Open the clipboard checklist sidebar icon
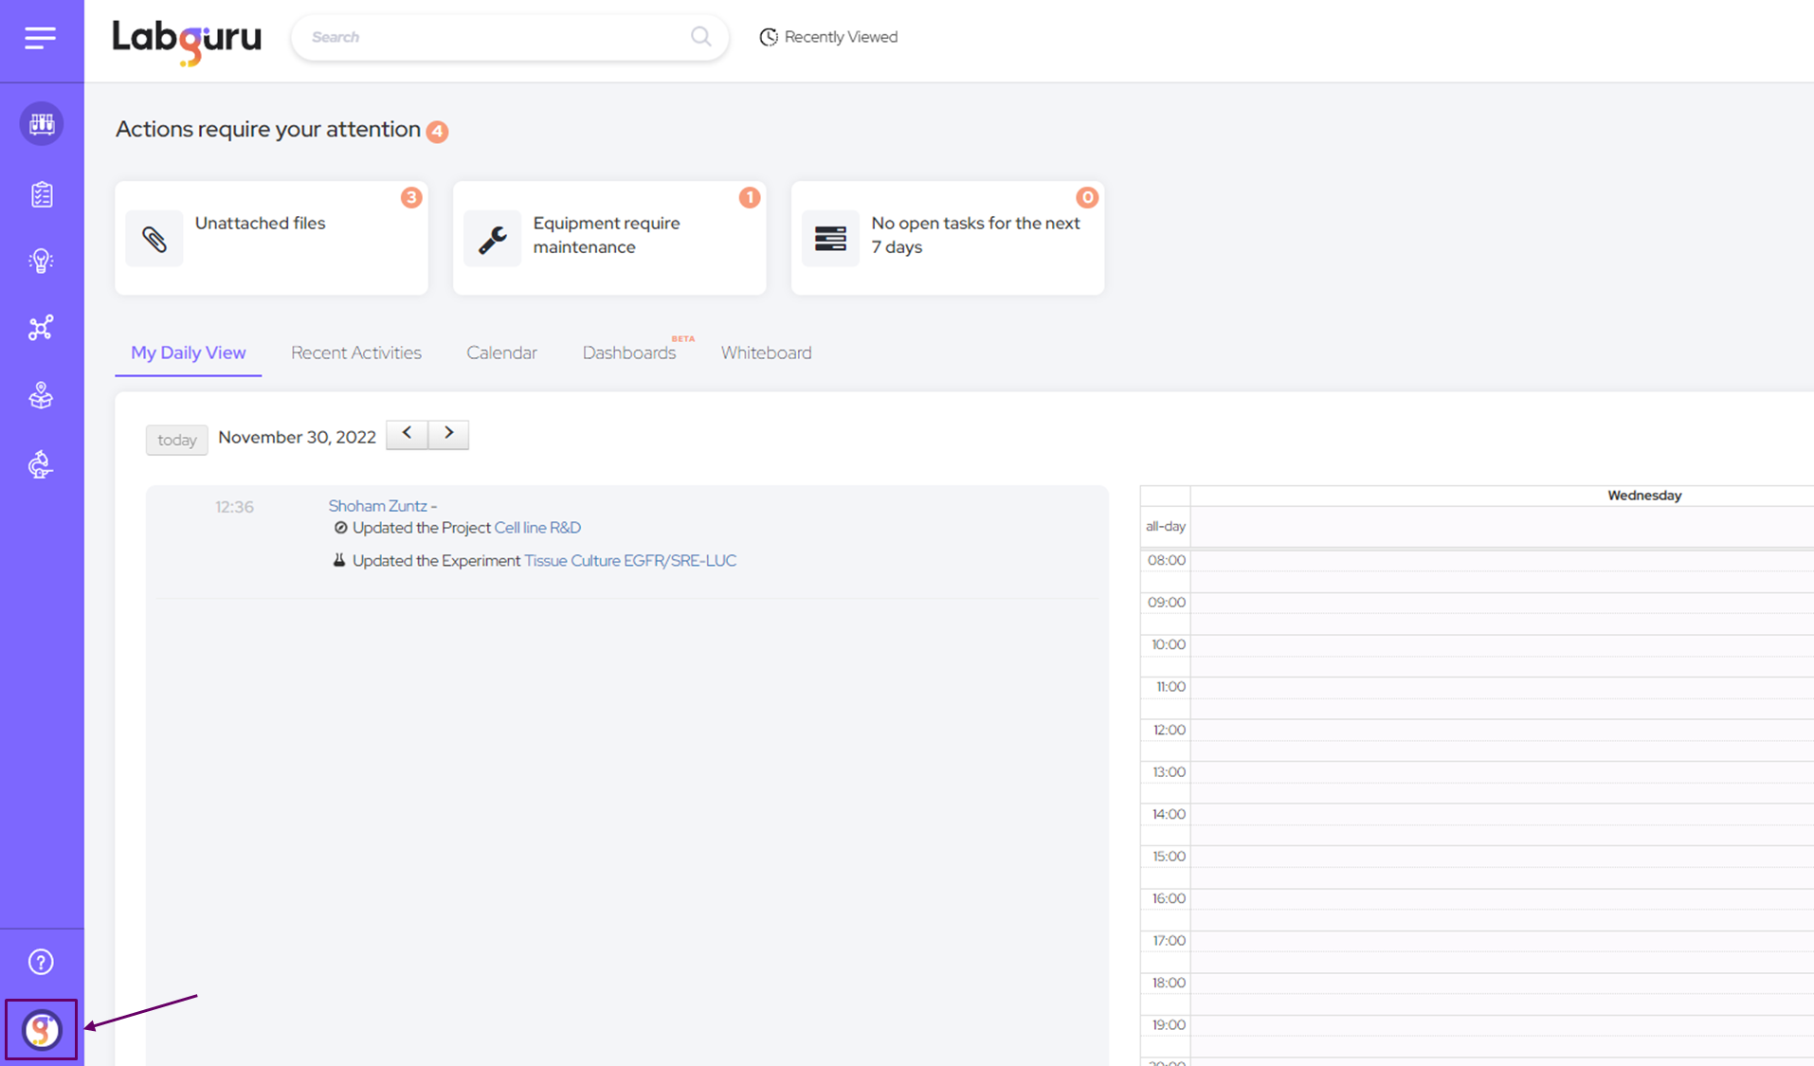Screen dimensions: 1814x1066 (x=41, y=195)
